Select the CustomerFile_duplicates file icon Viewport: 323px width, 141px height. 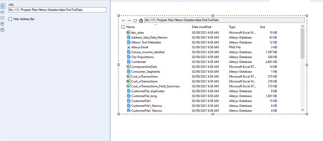pyautogui.click(x=129, y=91)
